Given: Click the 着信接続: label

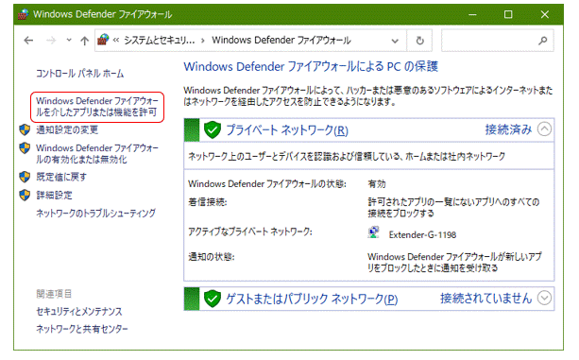Looking at the screenshot, I should click(x=207, y=202).
